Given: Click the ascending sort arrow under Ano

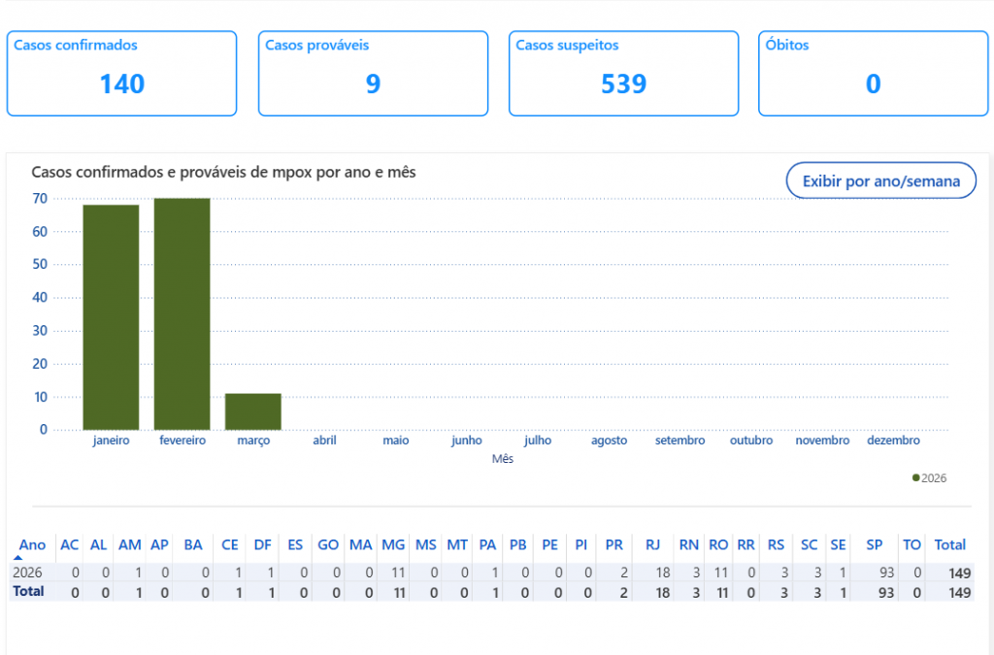Looking at the screenshot, I should (17, 557).
